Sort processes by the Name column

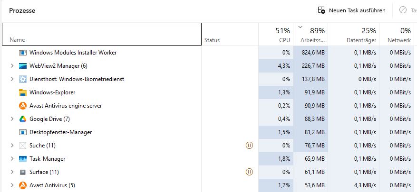[17, 40]
